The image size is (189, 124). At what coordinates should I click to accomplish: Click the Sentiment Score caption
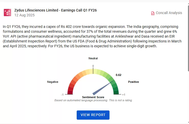click(93, 97)
